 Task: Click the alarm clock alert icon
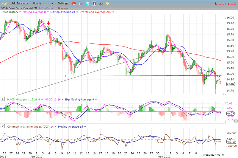point(74,4)
